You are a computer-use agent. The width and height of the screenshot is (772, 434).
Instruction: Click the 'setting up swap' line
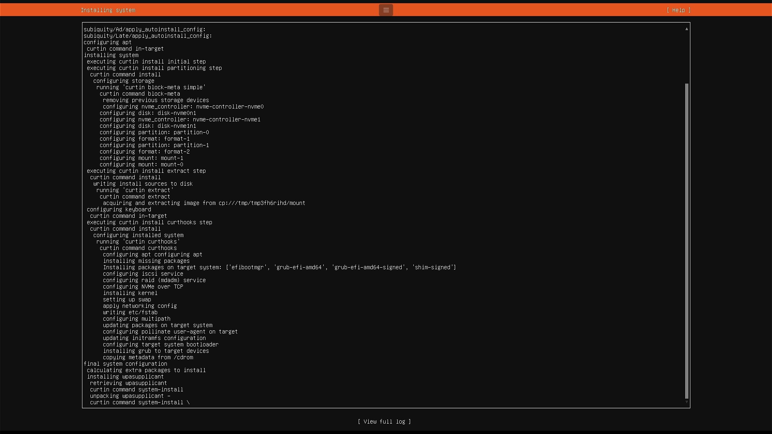coord(127,299)
